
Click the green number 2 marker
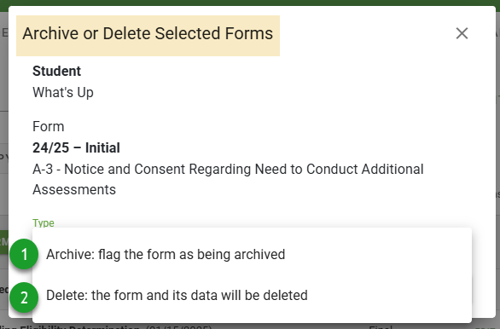click(x=24, y=297)
